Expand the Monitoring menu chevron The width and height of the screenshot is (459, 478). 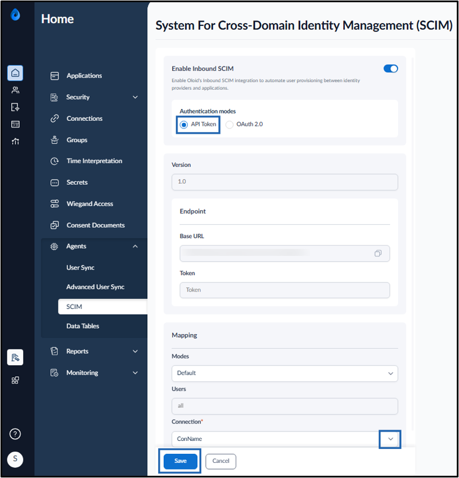[x=135, y=372]
